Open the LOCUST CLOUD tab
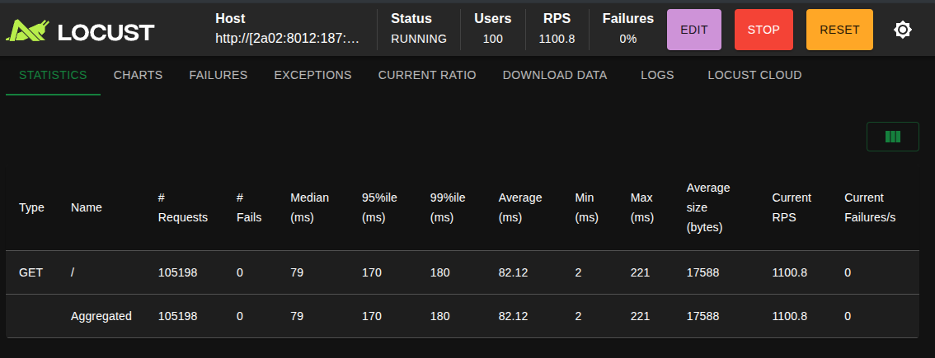The image size is (935, 358). click(755, 75)
